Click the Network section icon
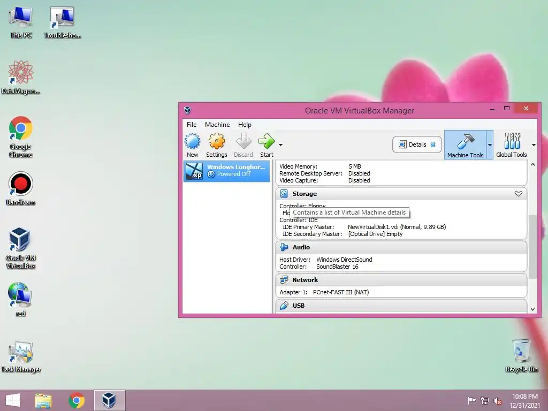The height and width of the screenshot is (411, 548). 284,279
